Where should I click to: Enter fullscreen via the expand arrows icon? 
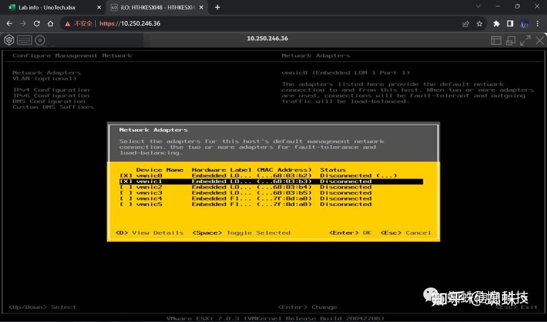(x=526, y=40)
